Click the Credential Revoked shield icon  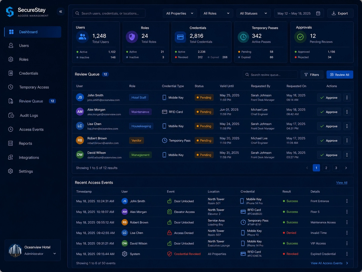[169, 254]
